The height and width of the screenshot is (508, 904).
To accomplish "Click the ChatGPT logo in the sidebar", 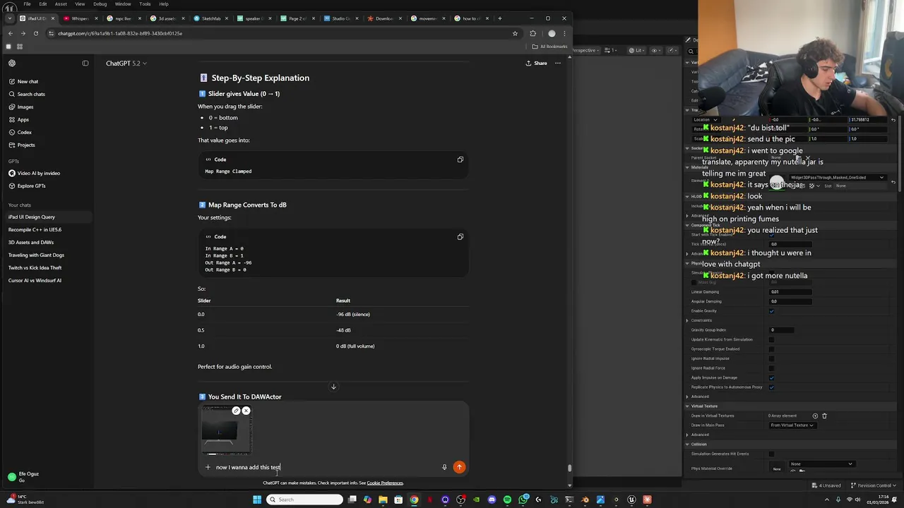I will point(12,64).
